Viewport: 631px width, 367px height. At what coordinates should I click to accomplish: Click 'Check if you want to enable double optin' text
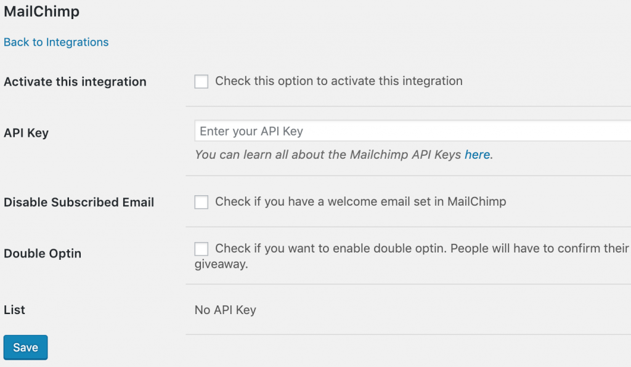[x=412, y=256]
